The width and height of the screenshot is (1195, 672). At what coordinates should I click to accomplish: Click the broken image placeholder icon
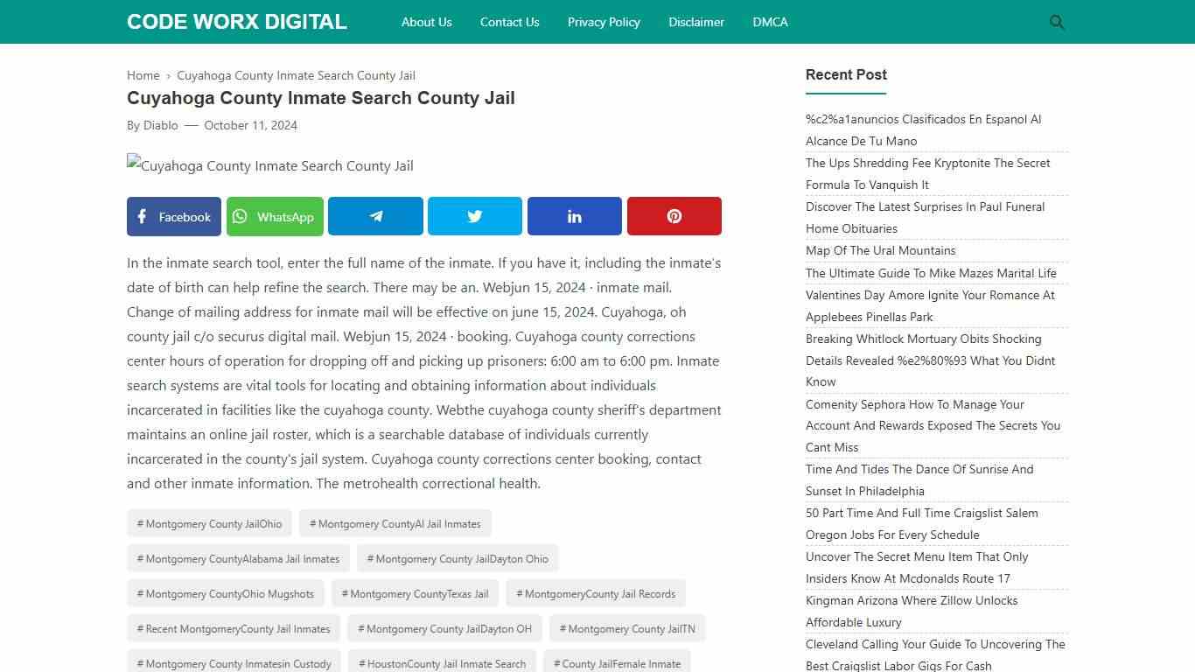tap(132, 164)
